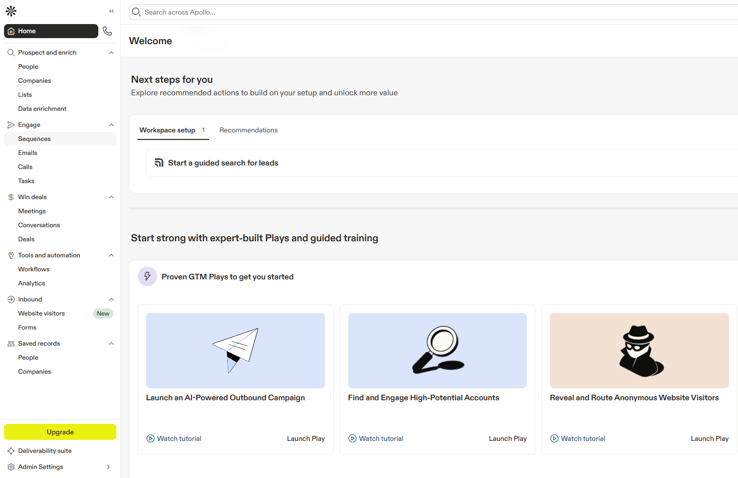This screenshot has width=738, height=478.
Task: Open the Anonymous Website Visitors thumbnail
Action: pos(639,351)
